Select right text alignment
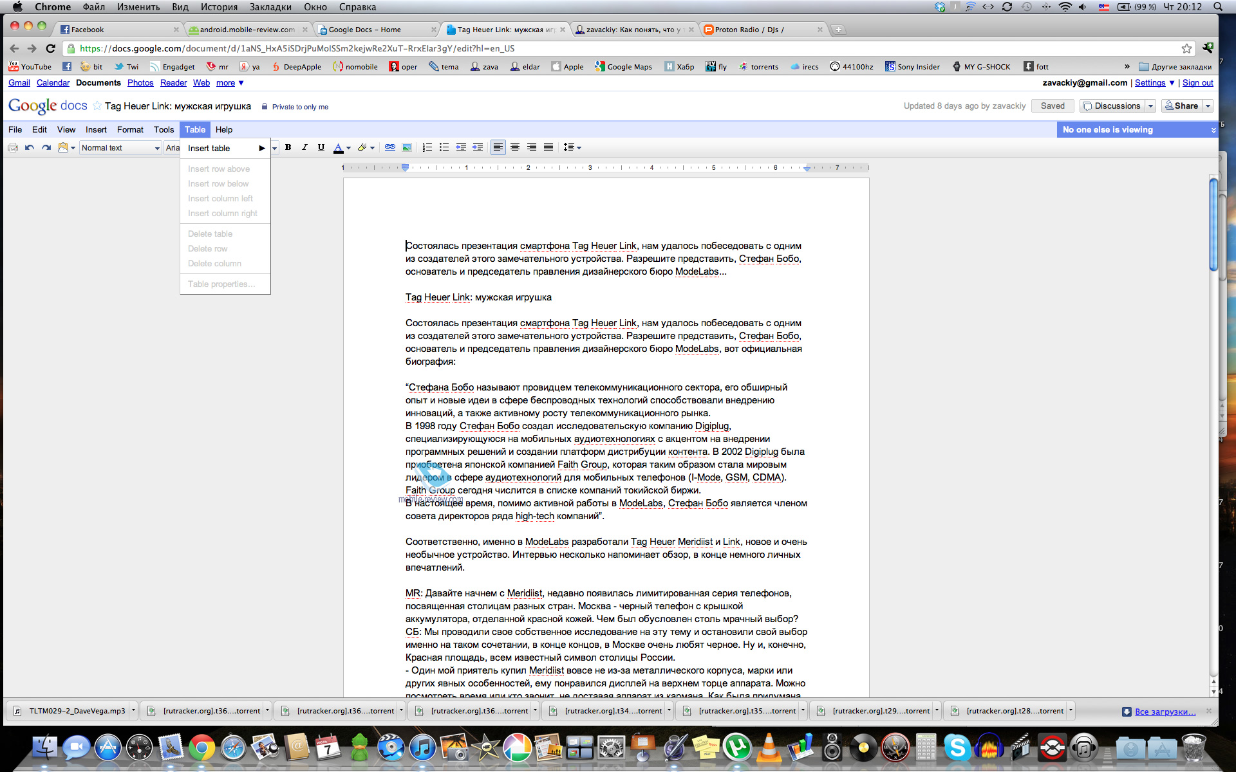The height and width of the screenshot is (772, 1236). [532, 148]
